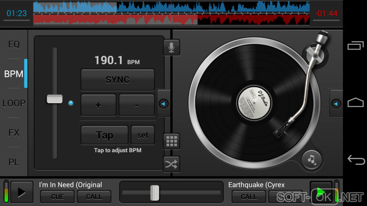Open the FX tab
367x206 pixels.
pos(14,133)
